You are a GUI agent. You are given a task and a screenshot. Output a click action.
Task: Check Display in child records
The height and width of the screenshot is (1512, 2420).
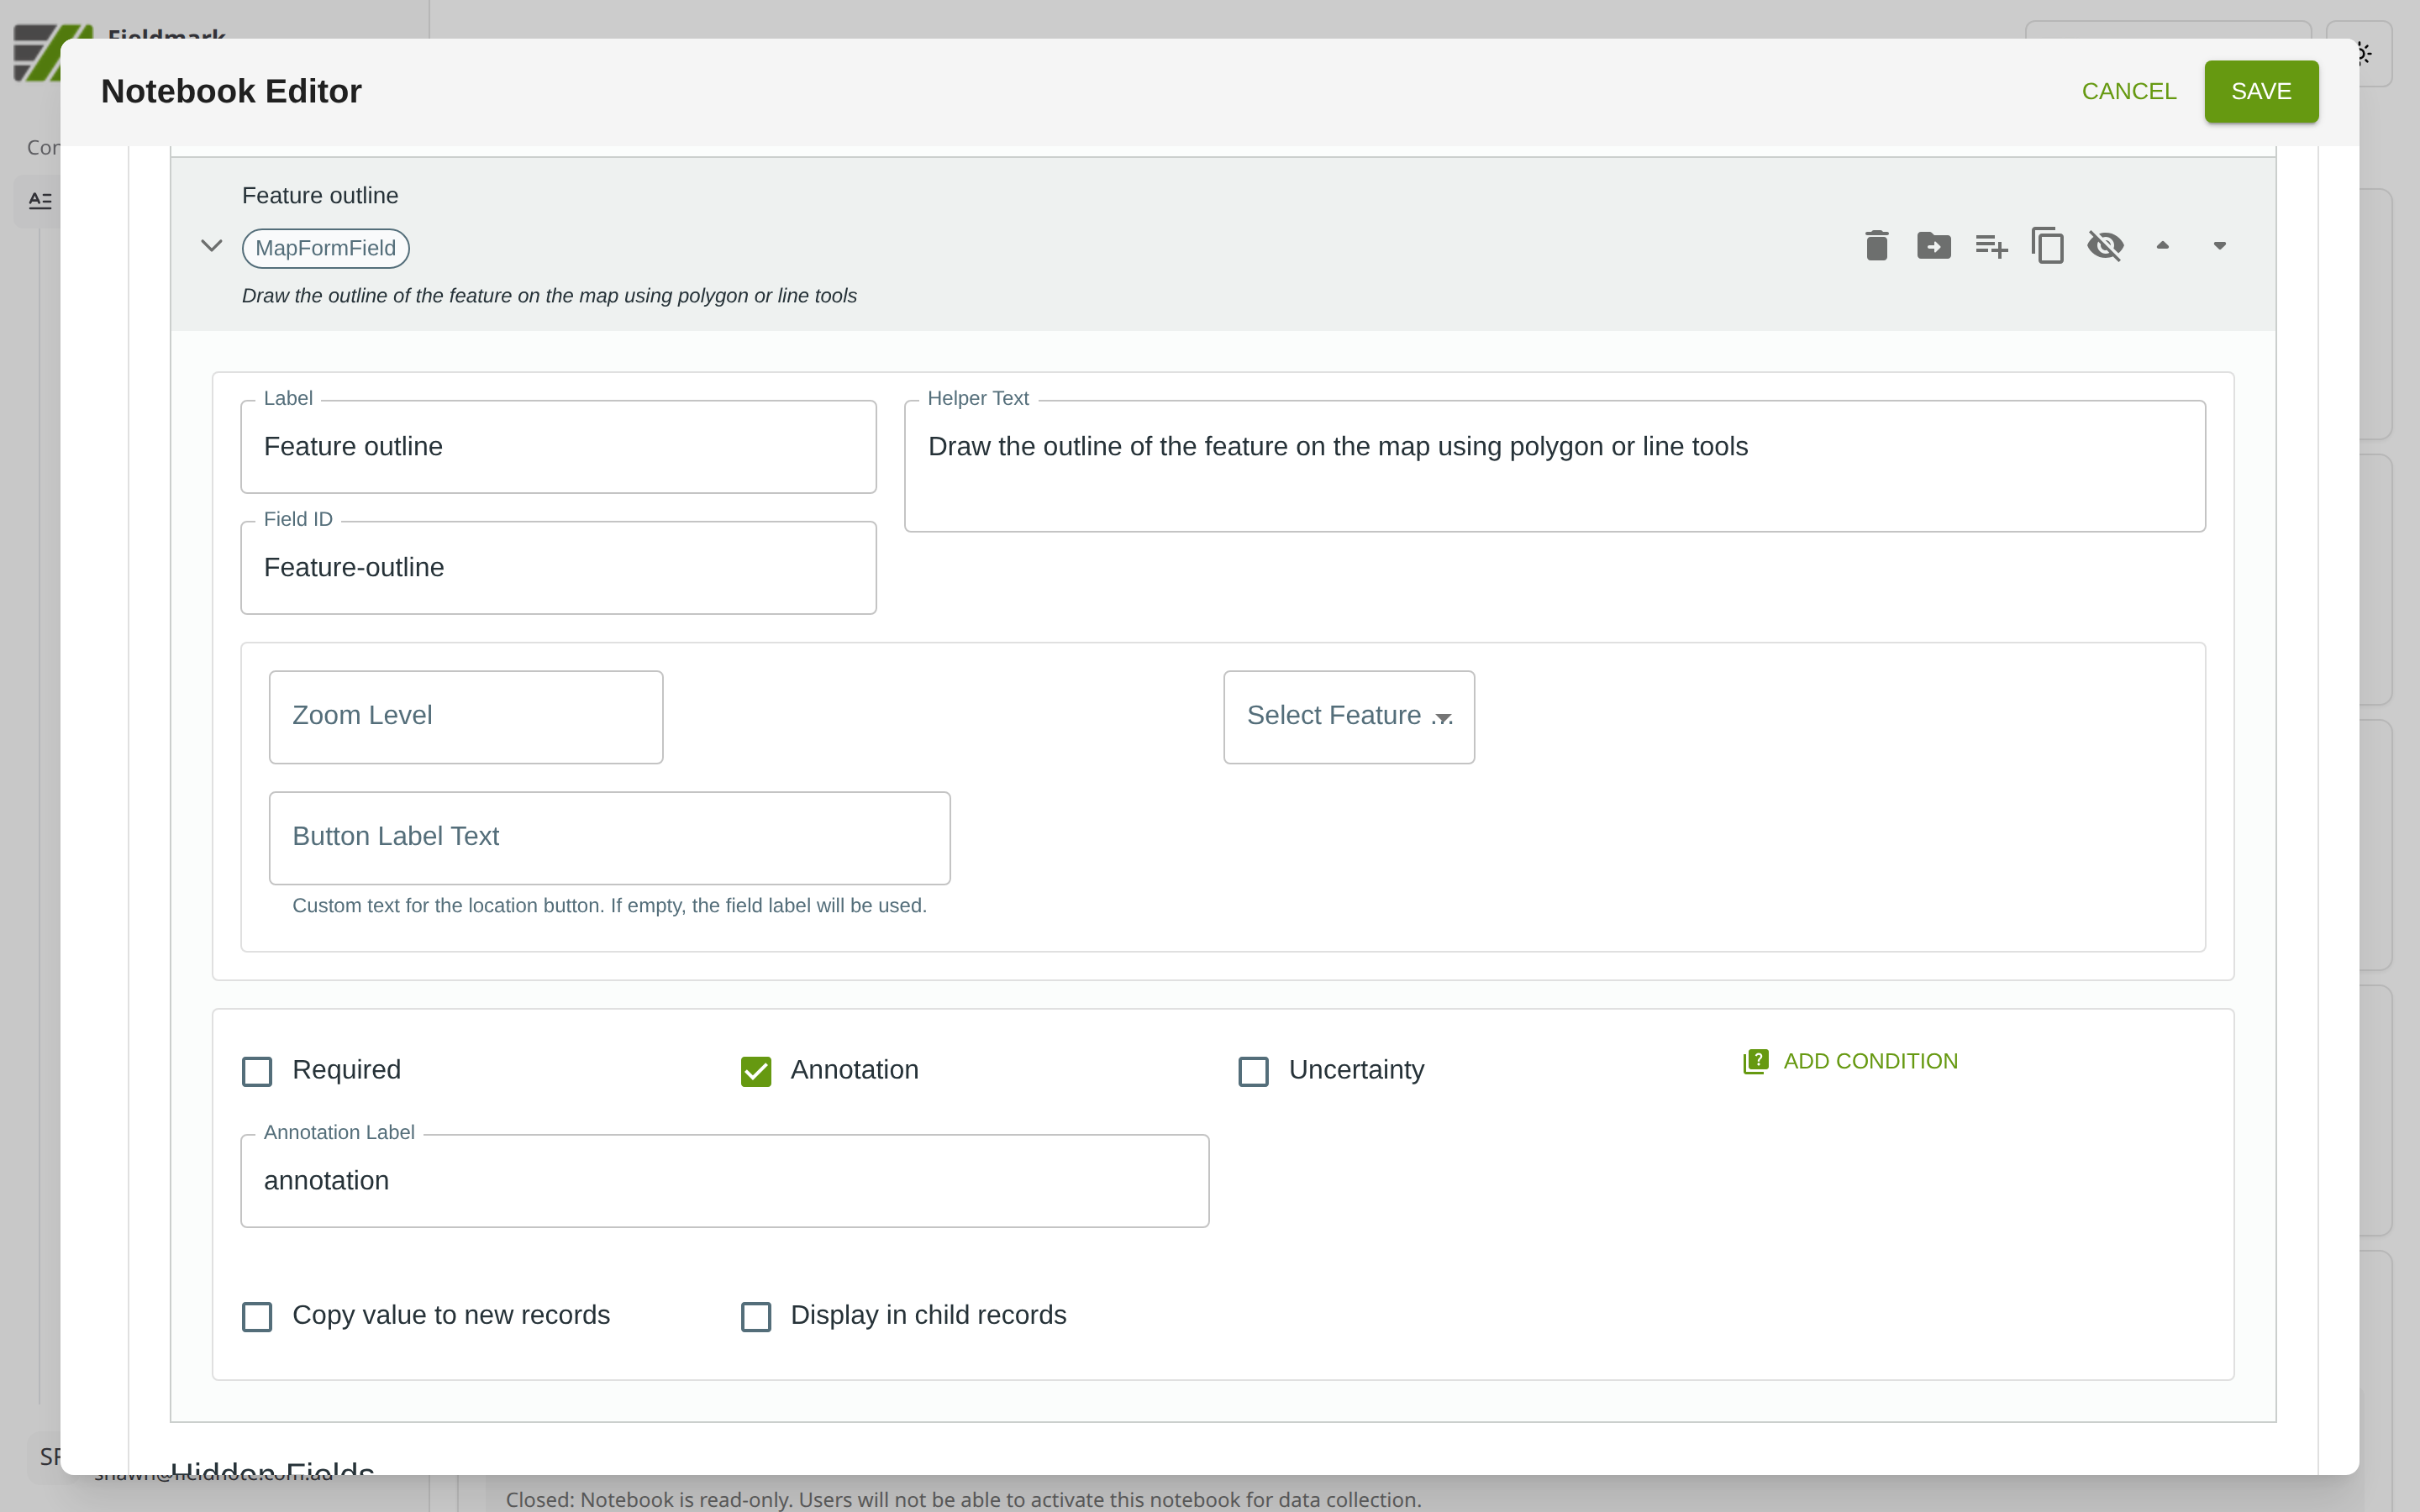tap(756, 1316)
